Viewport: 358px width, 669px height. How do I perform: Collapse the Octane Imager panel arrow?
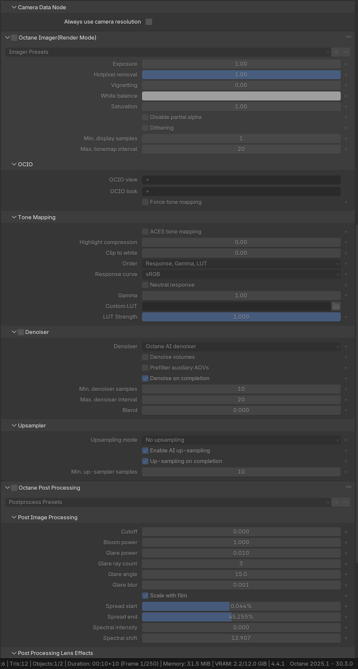click(7, 38)
